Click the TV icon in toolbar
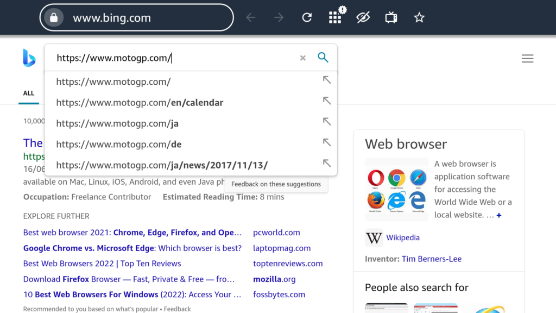The image size is (556, 313). pos(391,18)
